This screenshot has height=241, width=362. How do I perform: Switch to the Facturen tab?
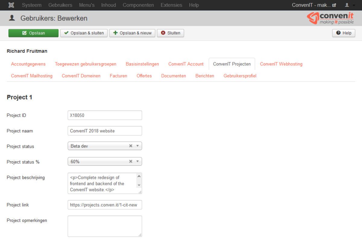(118, 76)
